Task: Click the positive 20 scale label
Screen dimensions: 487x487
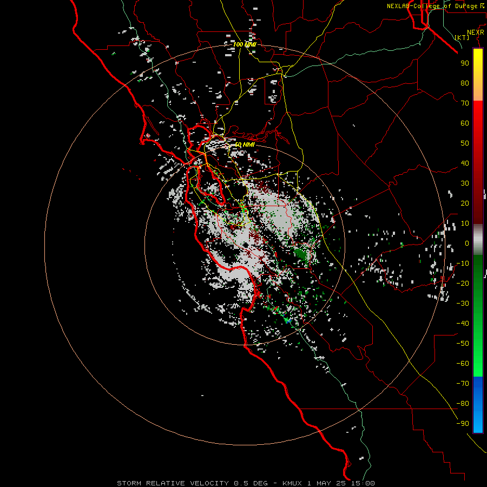Action: pyautogui.click(x=465, y=203)
